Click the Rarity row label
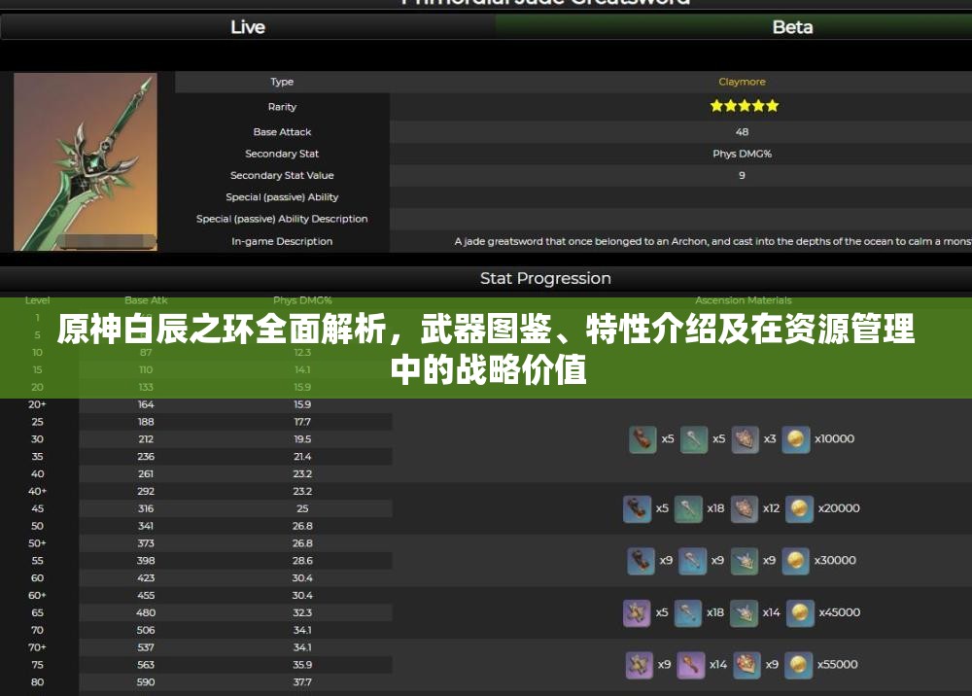This screenshot has height=696, width=972. click(x=282, y=107)
